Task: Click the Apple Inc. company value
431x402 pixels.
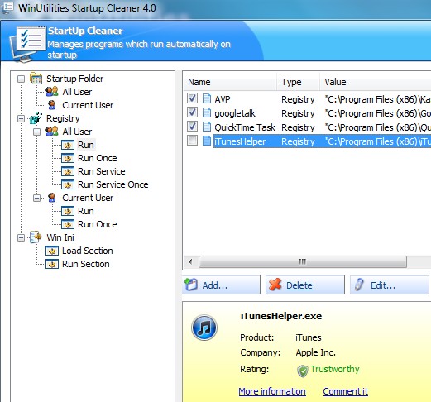Action: [x=316, y=352]
